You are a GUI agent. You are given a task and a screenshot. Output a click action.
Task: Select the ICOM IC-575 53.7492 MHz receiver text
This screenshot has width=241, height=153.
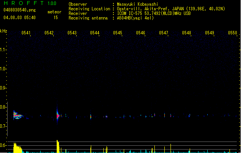click(x=154, y=13)
